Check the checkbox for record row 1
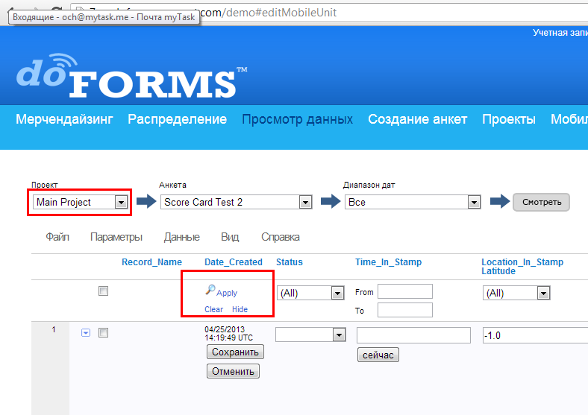 104,333
